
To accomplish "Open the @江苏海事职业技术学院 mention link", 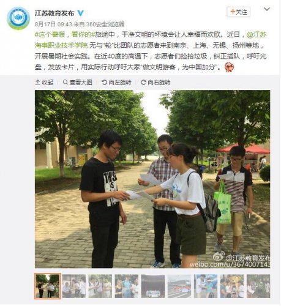I will pos(151,40).
